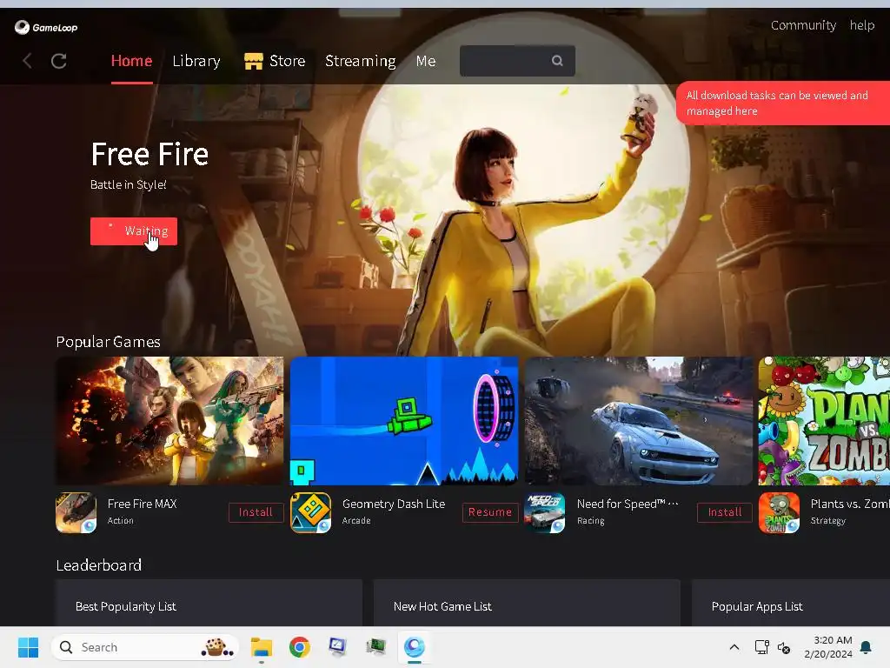Switch to the Home tab

[132, 61]
